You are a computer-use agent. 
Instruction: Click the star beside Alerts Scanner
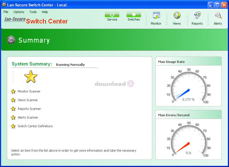[13, 117]
